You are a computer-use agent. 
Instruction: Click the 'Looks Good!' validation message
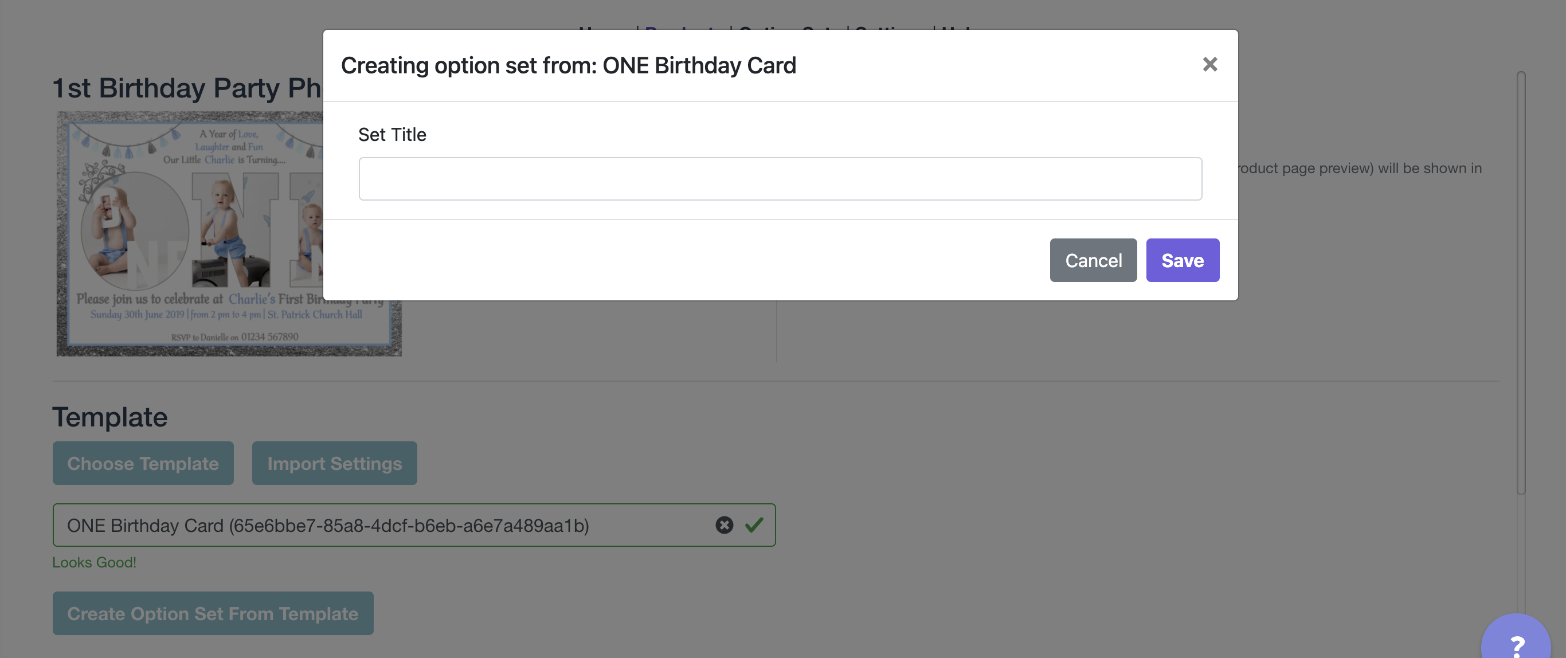pos(94,562)
